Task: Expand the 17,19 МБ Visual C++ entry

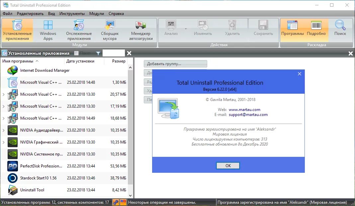Action: click(x=3, y=106)
